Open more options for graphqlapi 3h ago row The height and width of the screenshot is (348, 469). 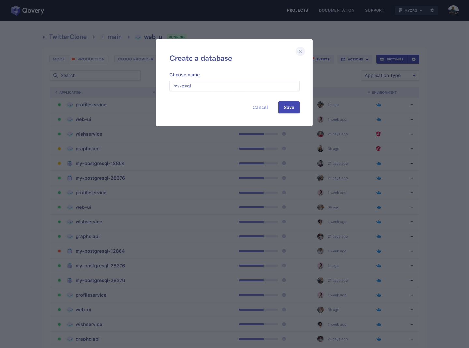point(411,149)
